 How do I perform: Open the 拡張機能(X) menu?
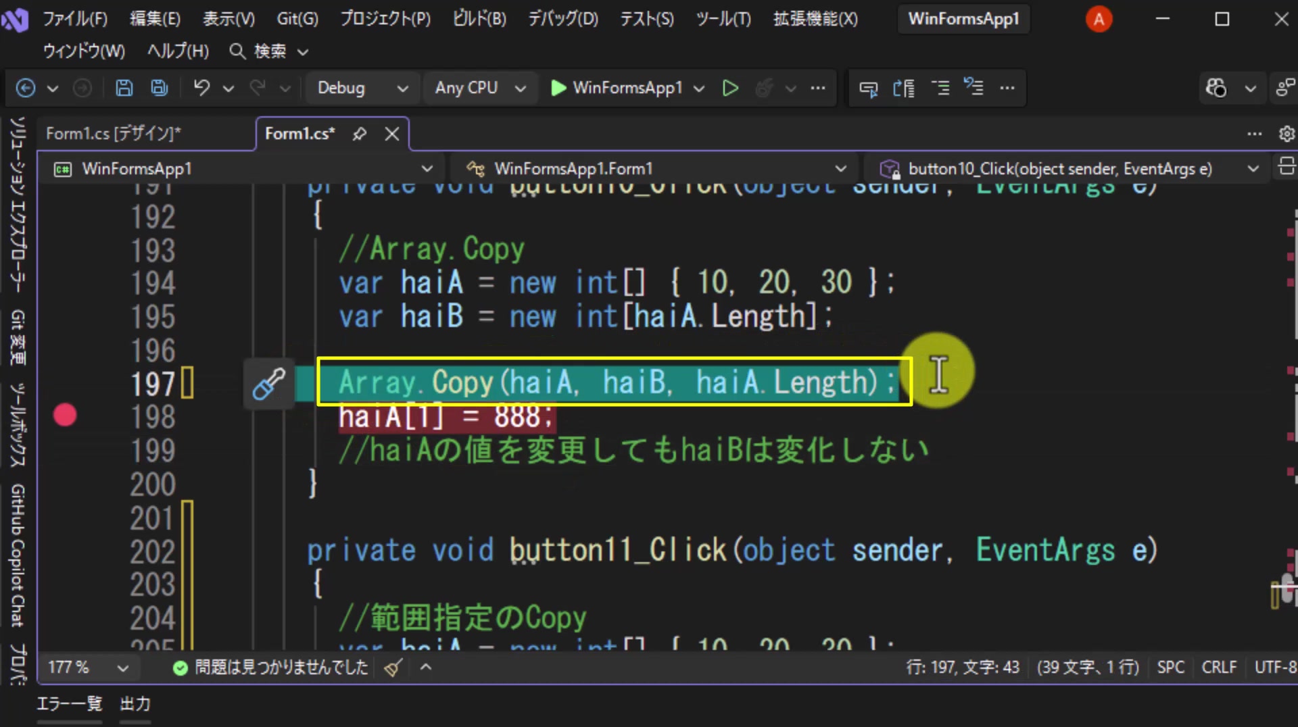point(815,19)
